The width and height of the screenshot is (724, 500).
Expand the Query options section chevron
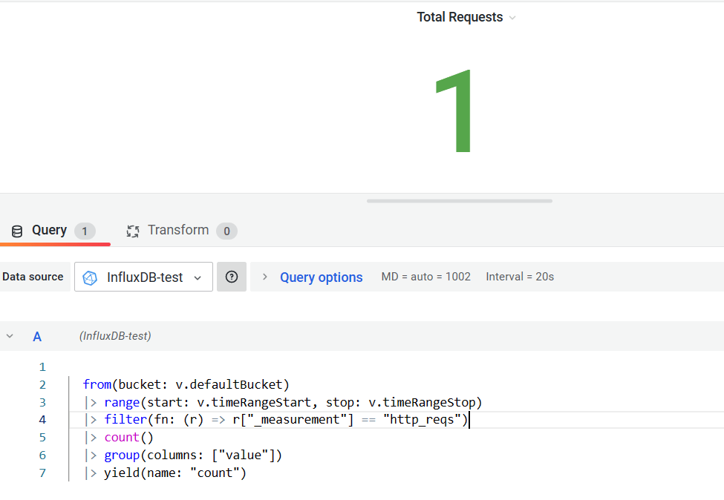265,276
